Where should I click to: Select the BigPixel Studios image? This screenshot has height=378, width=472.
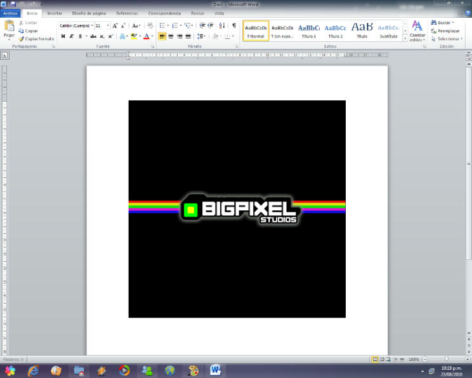point(237,209)
